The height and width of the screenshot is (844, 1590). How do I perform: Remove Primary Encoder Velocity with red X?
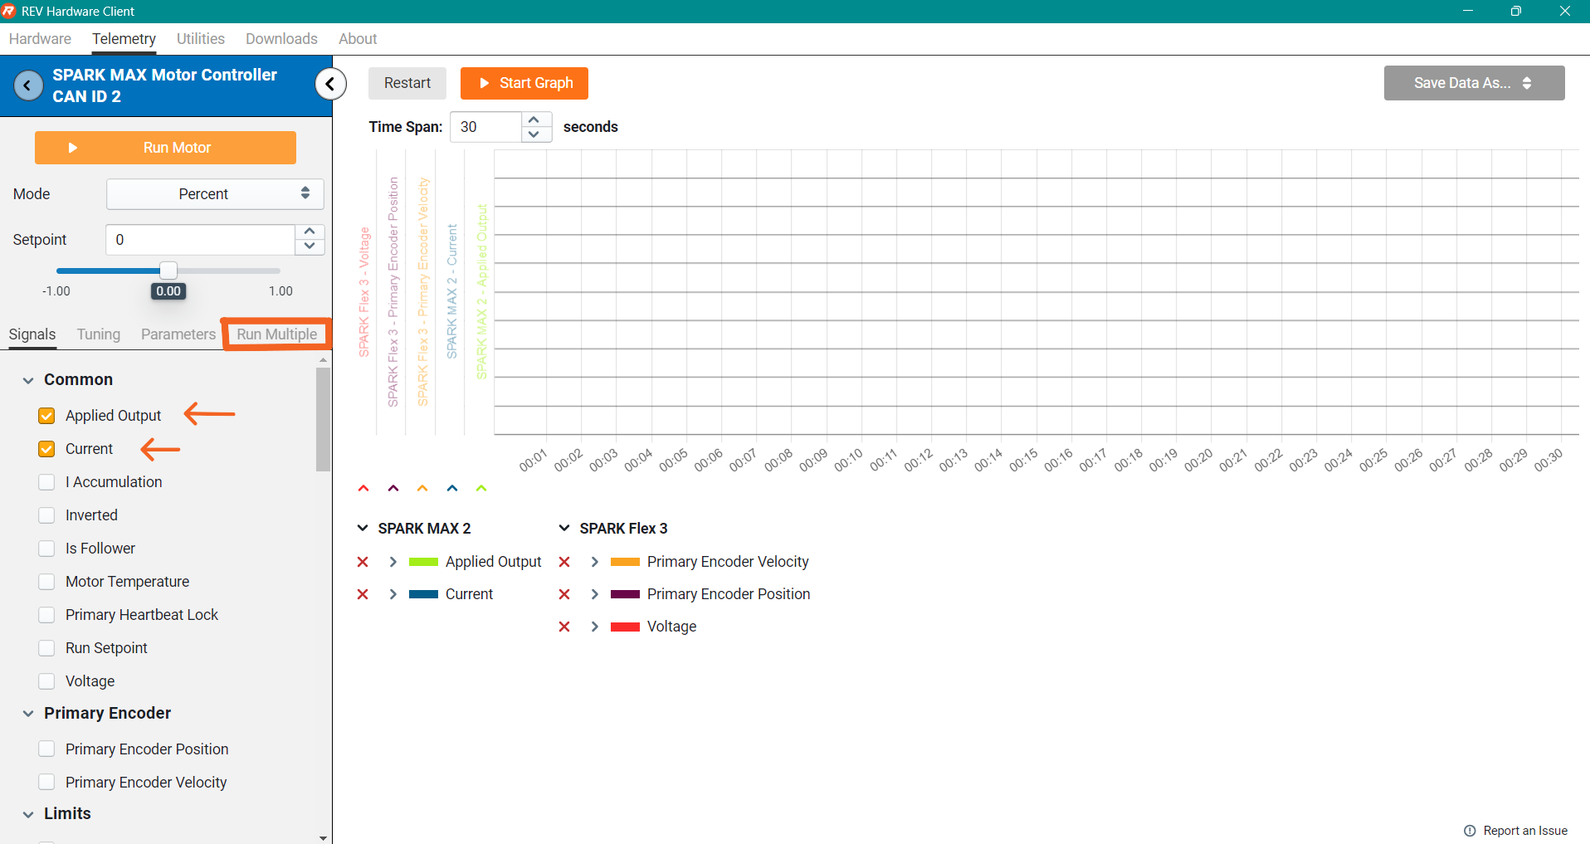(x=564, y=562)
